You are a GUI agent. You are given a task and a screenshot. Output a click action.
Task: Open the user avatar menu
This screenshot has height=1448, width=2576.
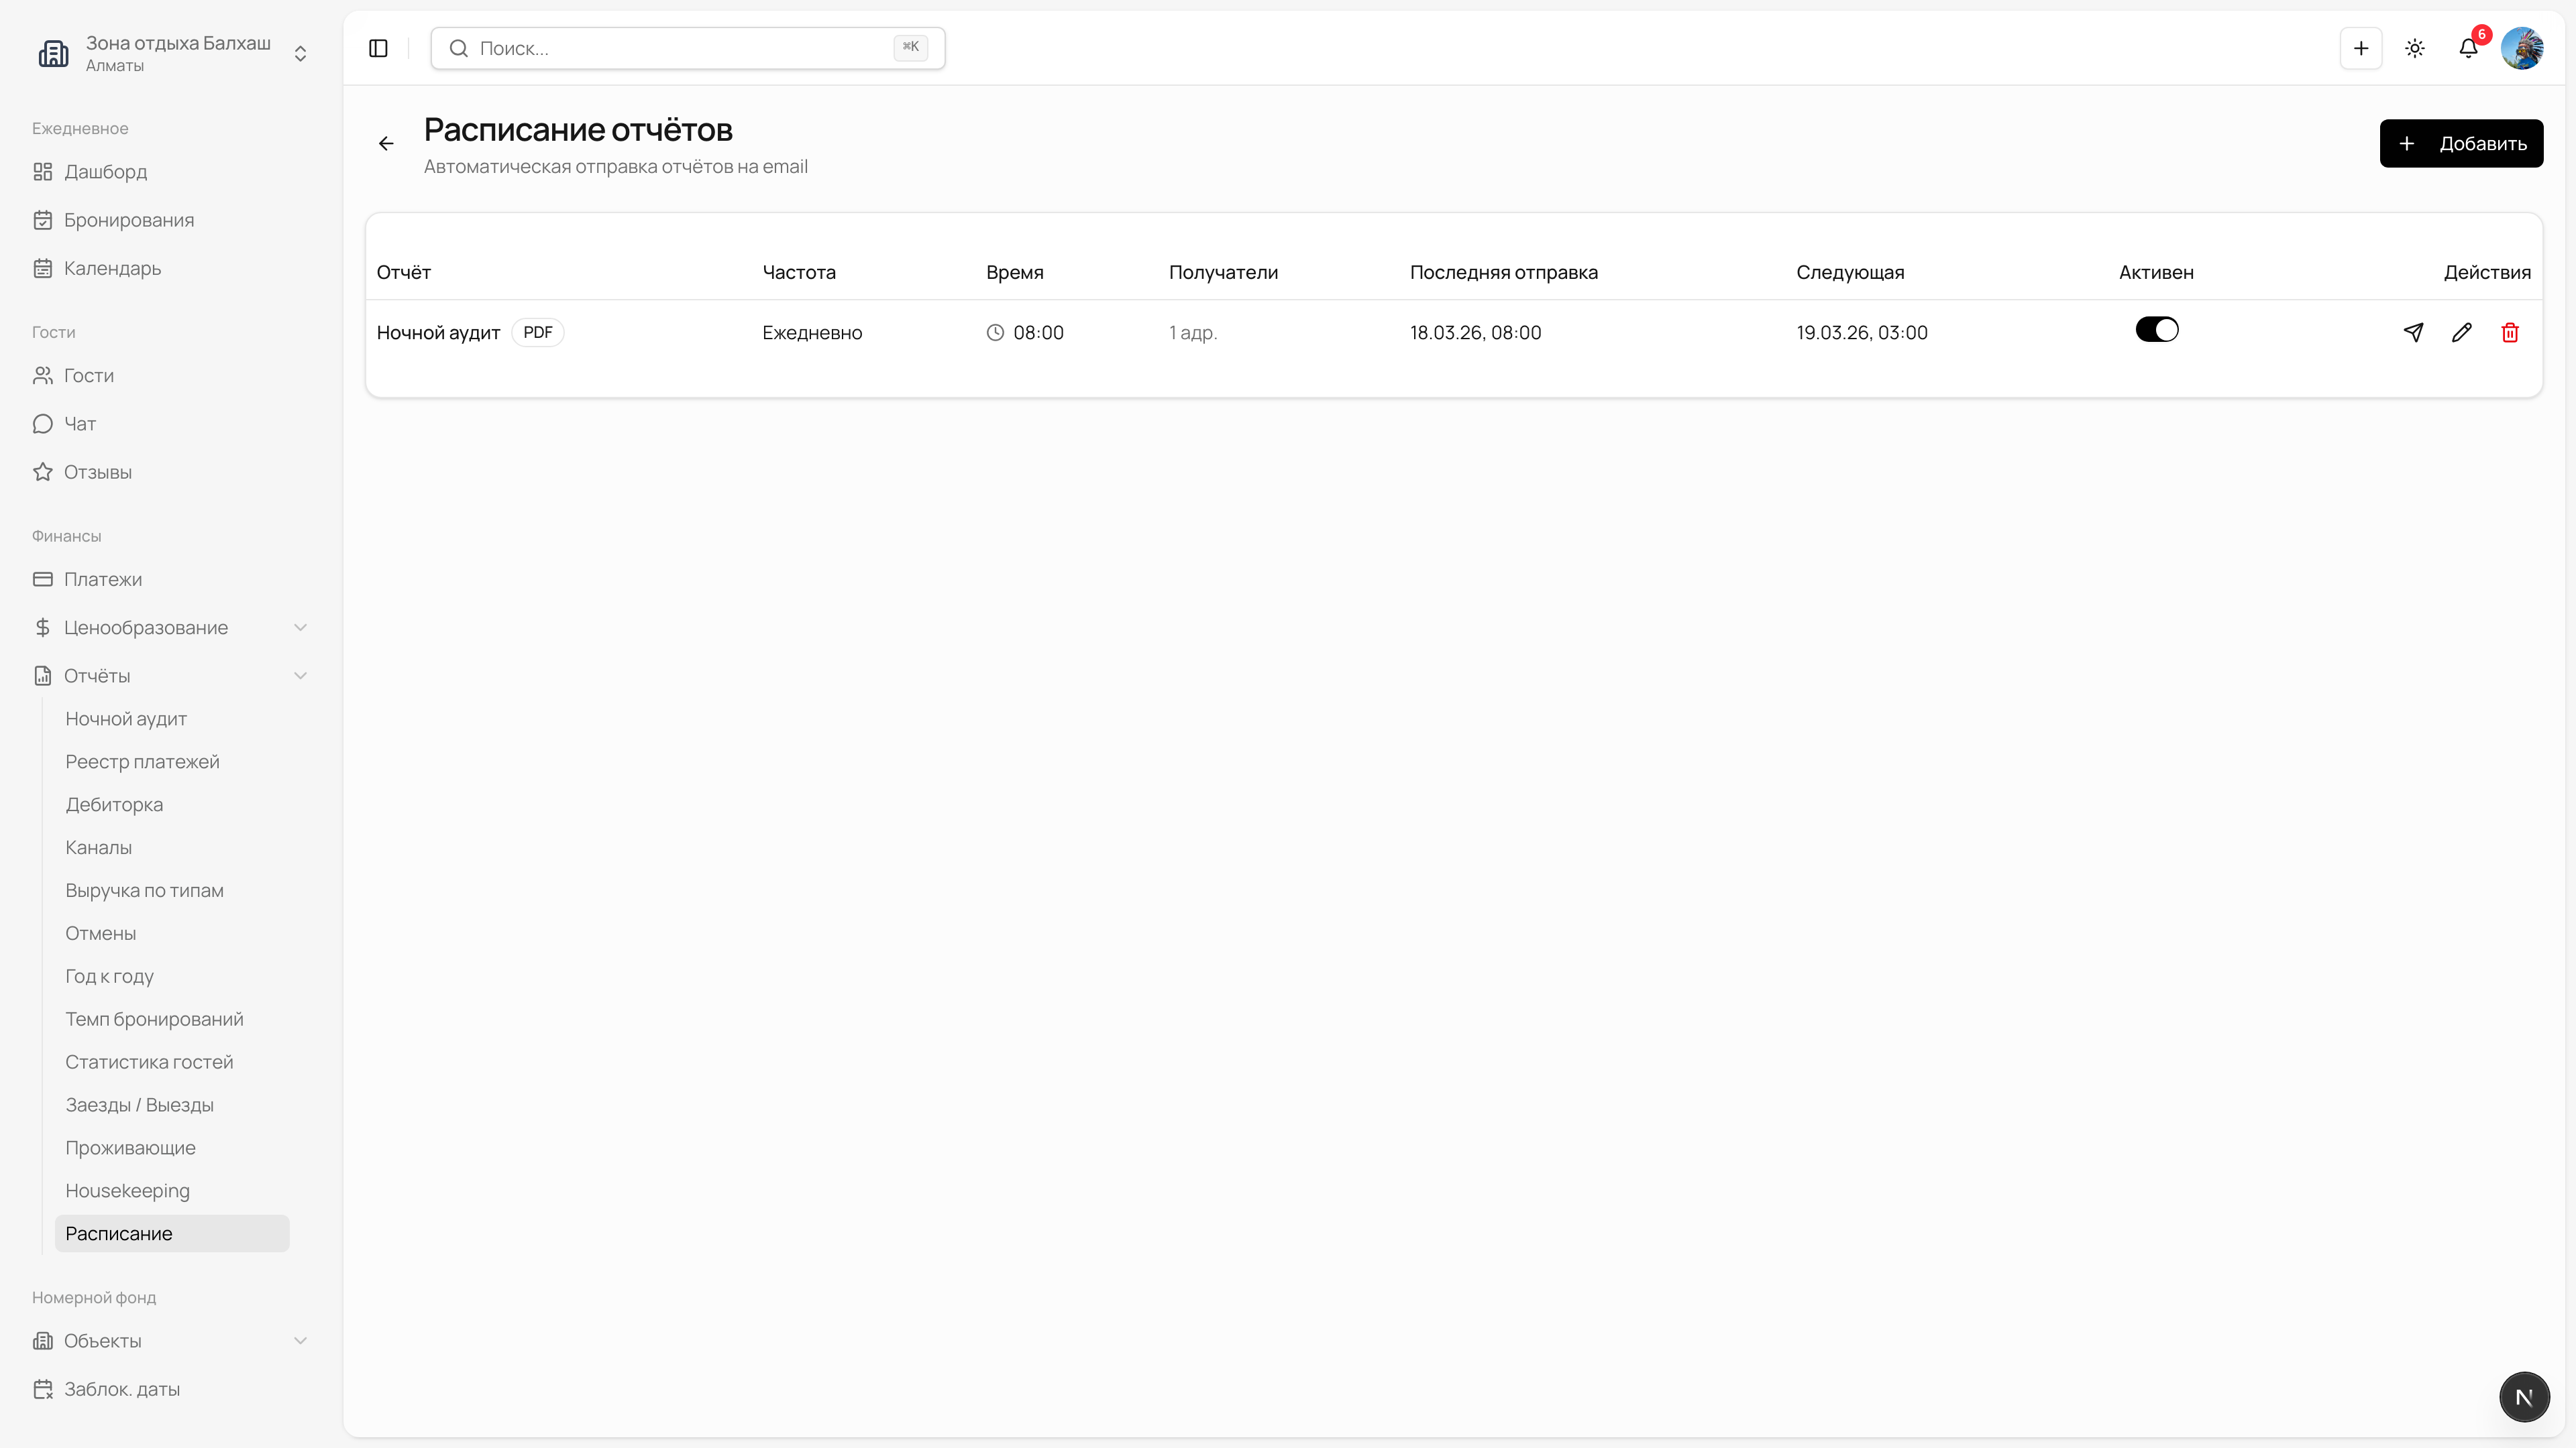(x=2521, y=48)
